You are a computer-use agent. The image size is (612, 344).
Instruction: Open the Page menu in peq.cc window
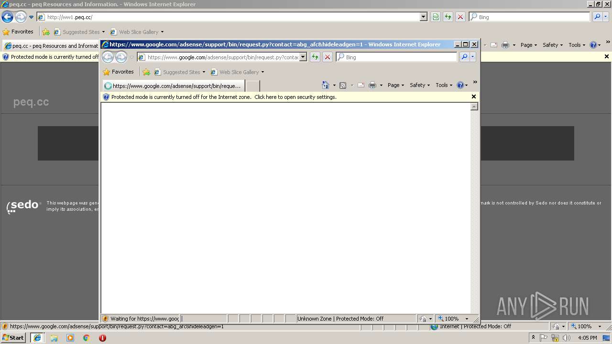pos(529,45)
